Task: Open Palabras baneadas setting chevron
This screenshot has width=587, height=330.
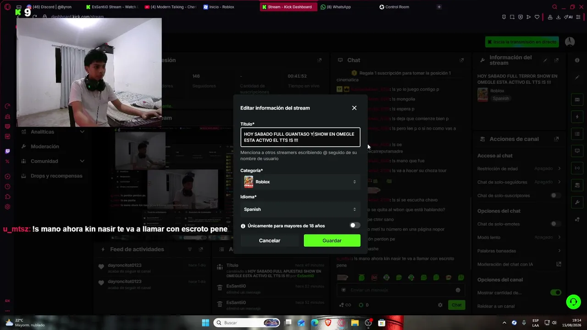Action: (x=559, y=251)
